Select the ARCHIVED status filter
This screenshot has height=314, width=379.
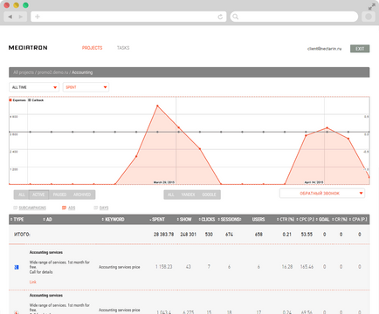(82, 195)
